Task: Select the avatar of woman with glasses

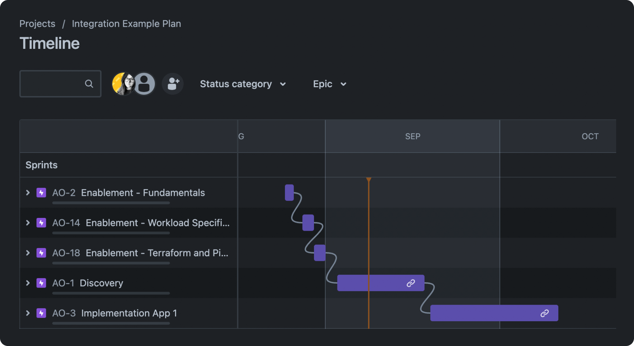Action: [123, 84]
